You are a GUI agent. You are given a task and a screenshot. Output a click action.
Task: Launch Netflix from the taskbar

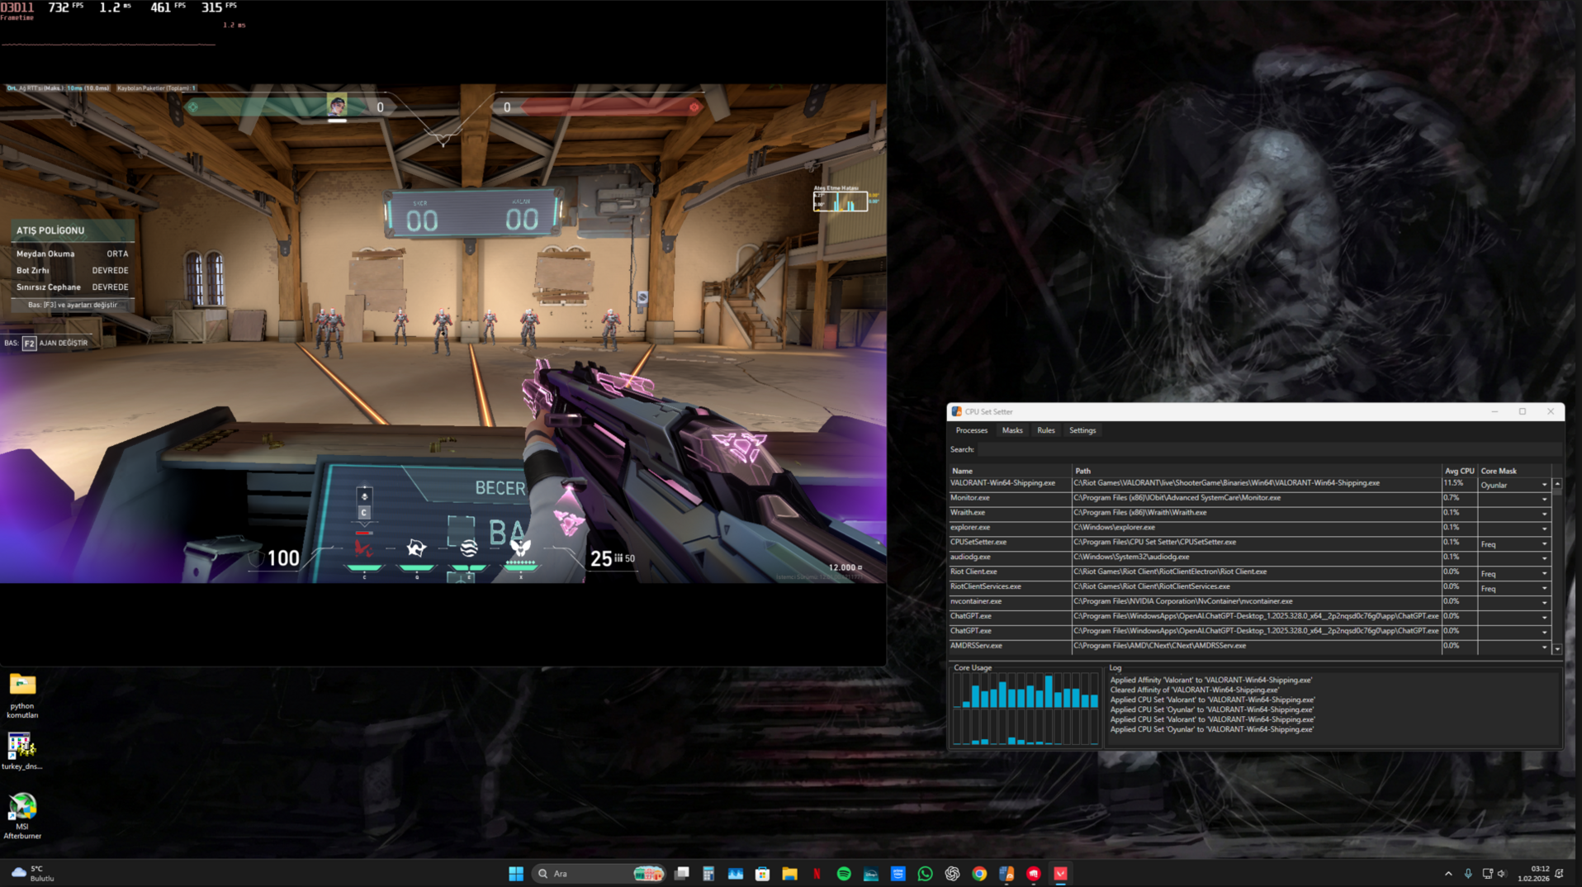817,874
